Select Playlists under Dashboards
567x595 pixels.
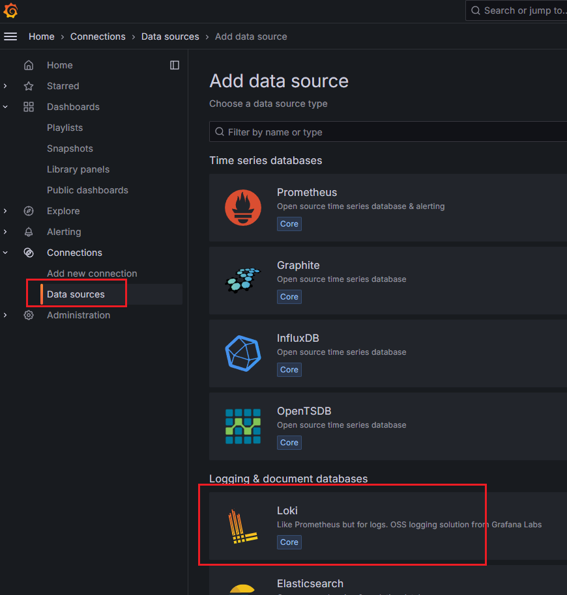coord(65,128)
